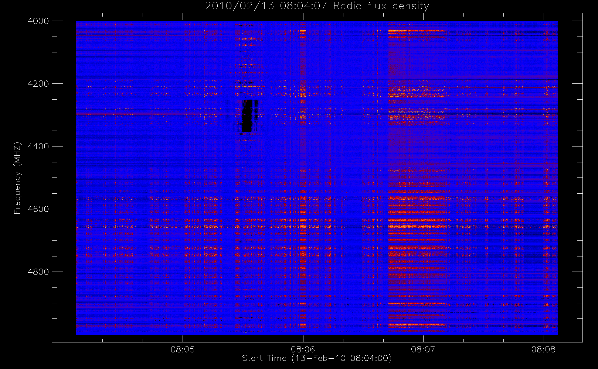This screenshot has width=598, height=369.
Task: Click the 4000 frequency tick label
Action: point(38,21)
